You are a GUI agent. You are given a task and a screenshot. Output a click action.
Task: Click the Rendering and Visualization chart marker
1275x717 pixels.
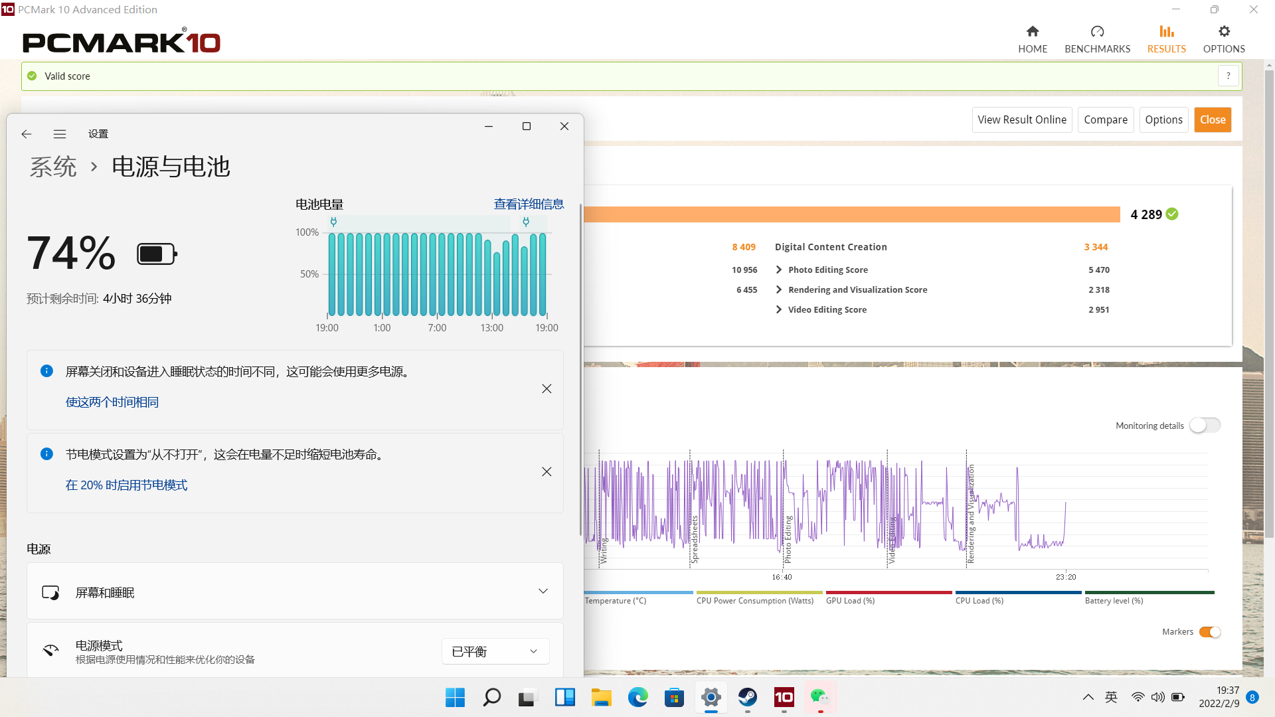[970, 513]
